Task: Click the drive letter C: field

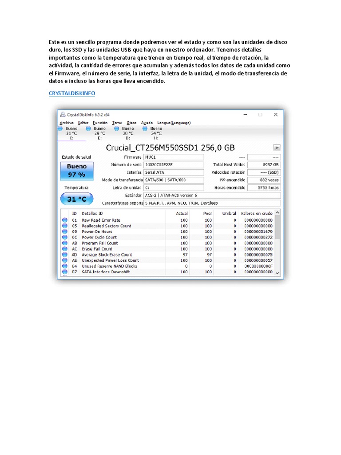Action: tap(174, 188)
